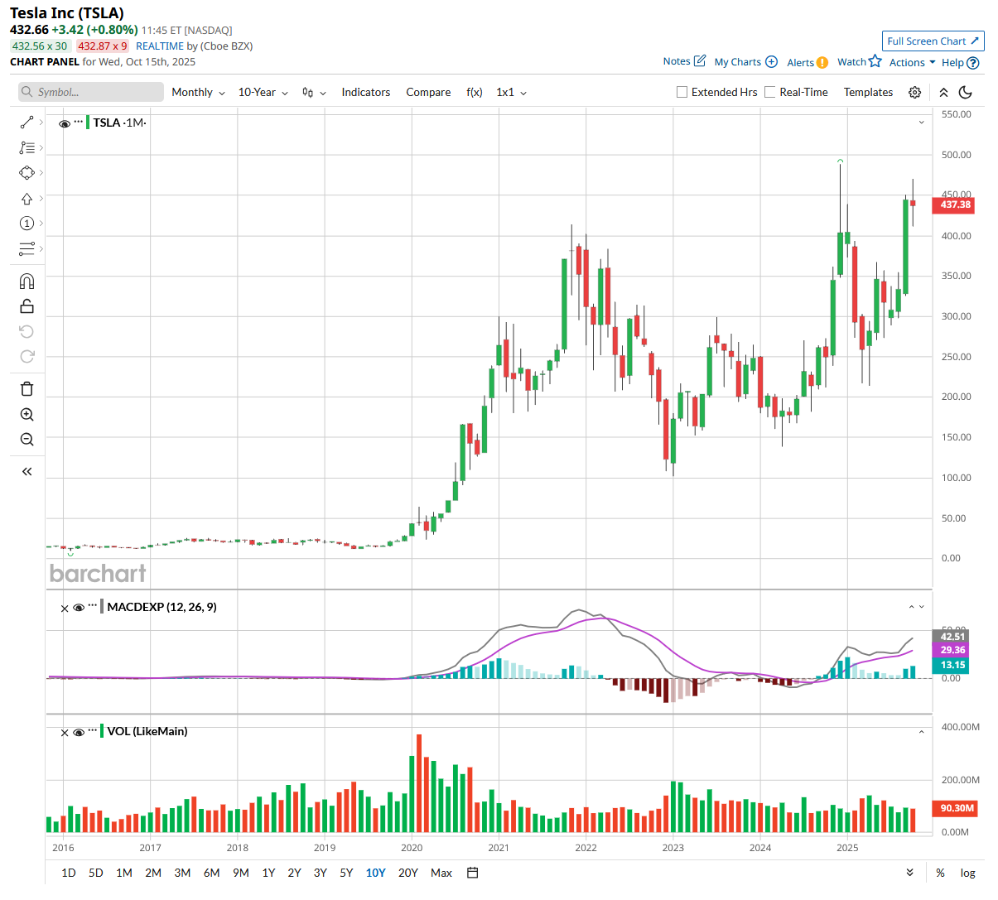Open the chart type candlestick dropdown
This screenshot has height=900, width=998.
pos(314,92)
